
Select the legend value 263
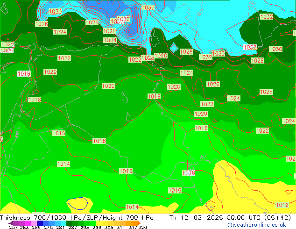pyautogui.click(x=24, y=227)
